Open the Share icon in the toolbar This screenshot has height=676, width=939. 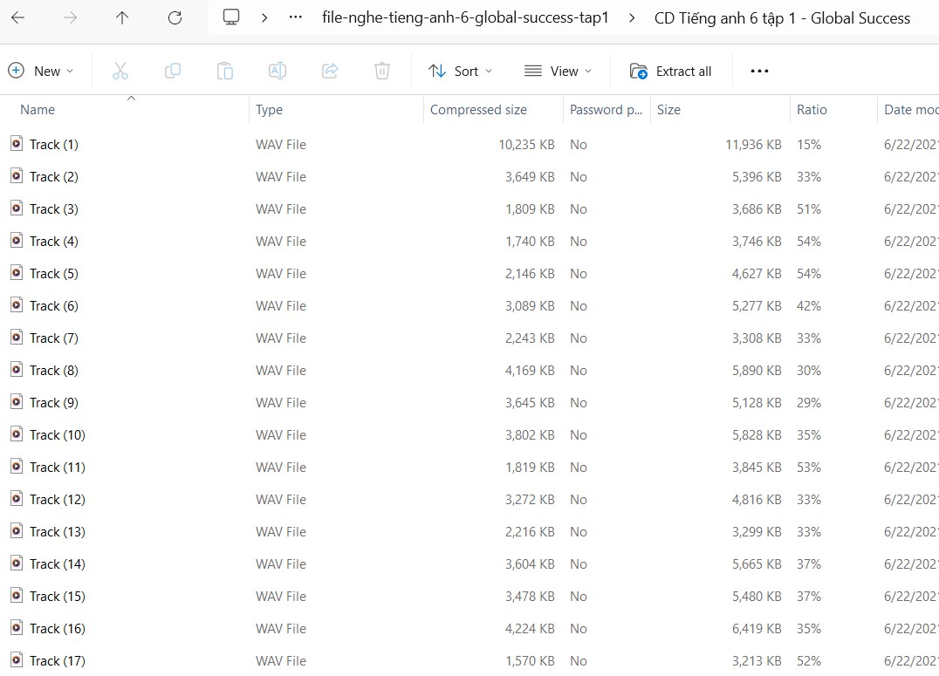tap(330, 71)
